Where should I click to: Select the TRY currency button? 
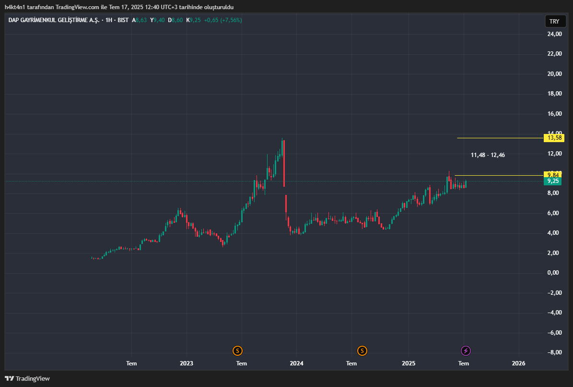(x=554, y=21)
